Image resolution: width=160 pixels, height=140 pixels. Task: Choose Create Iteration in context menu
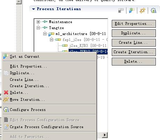pos(49,86)
